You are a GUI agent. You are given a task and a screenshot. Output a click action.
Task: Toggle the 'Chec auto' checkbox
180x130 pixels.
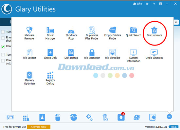(x=3, y=61)
